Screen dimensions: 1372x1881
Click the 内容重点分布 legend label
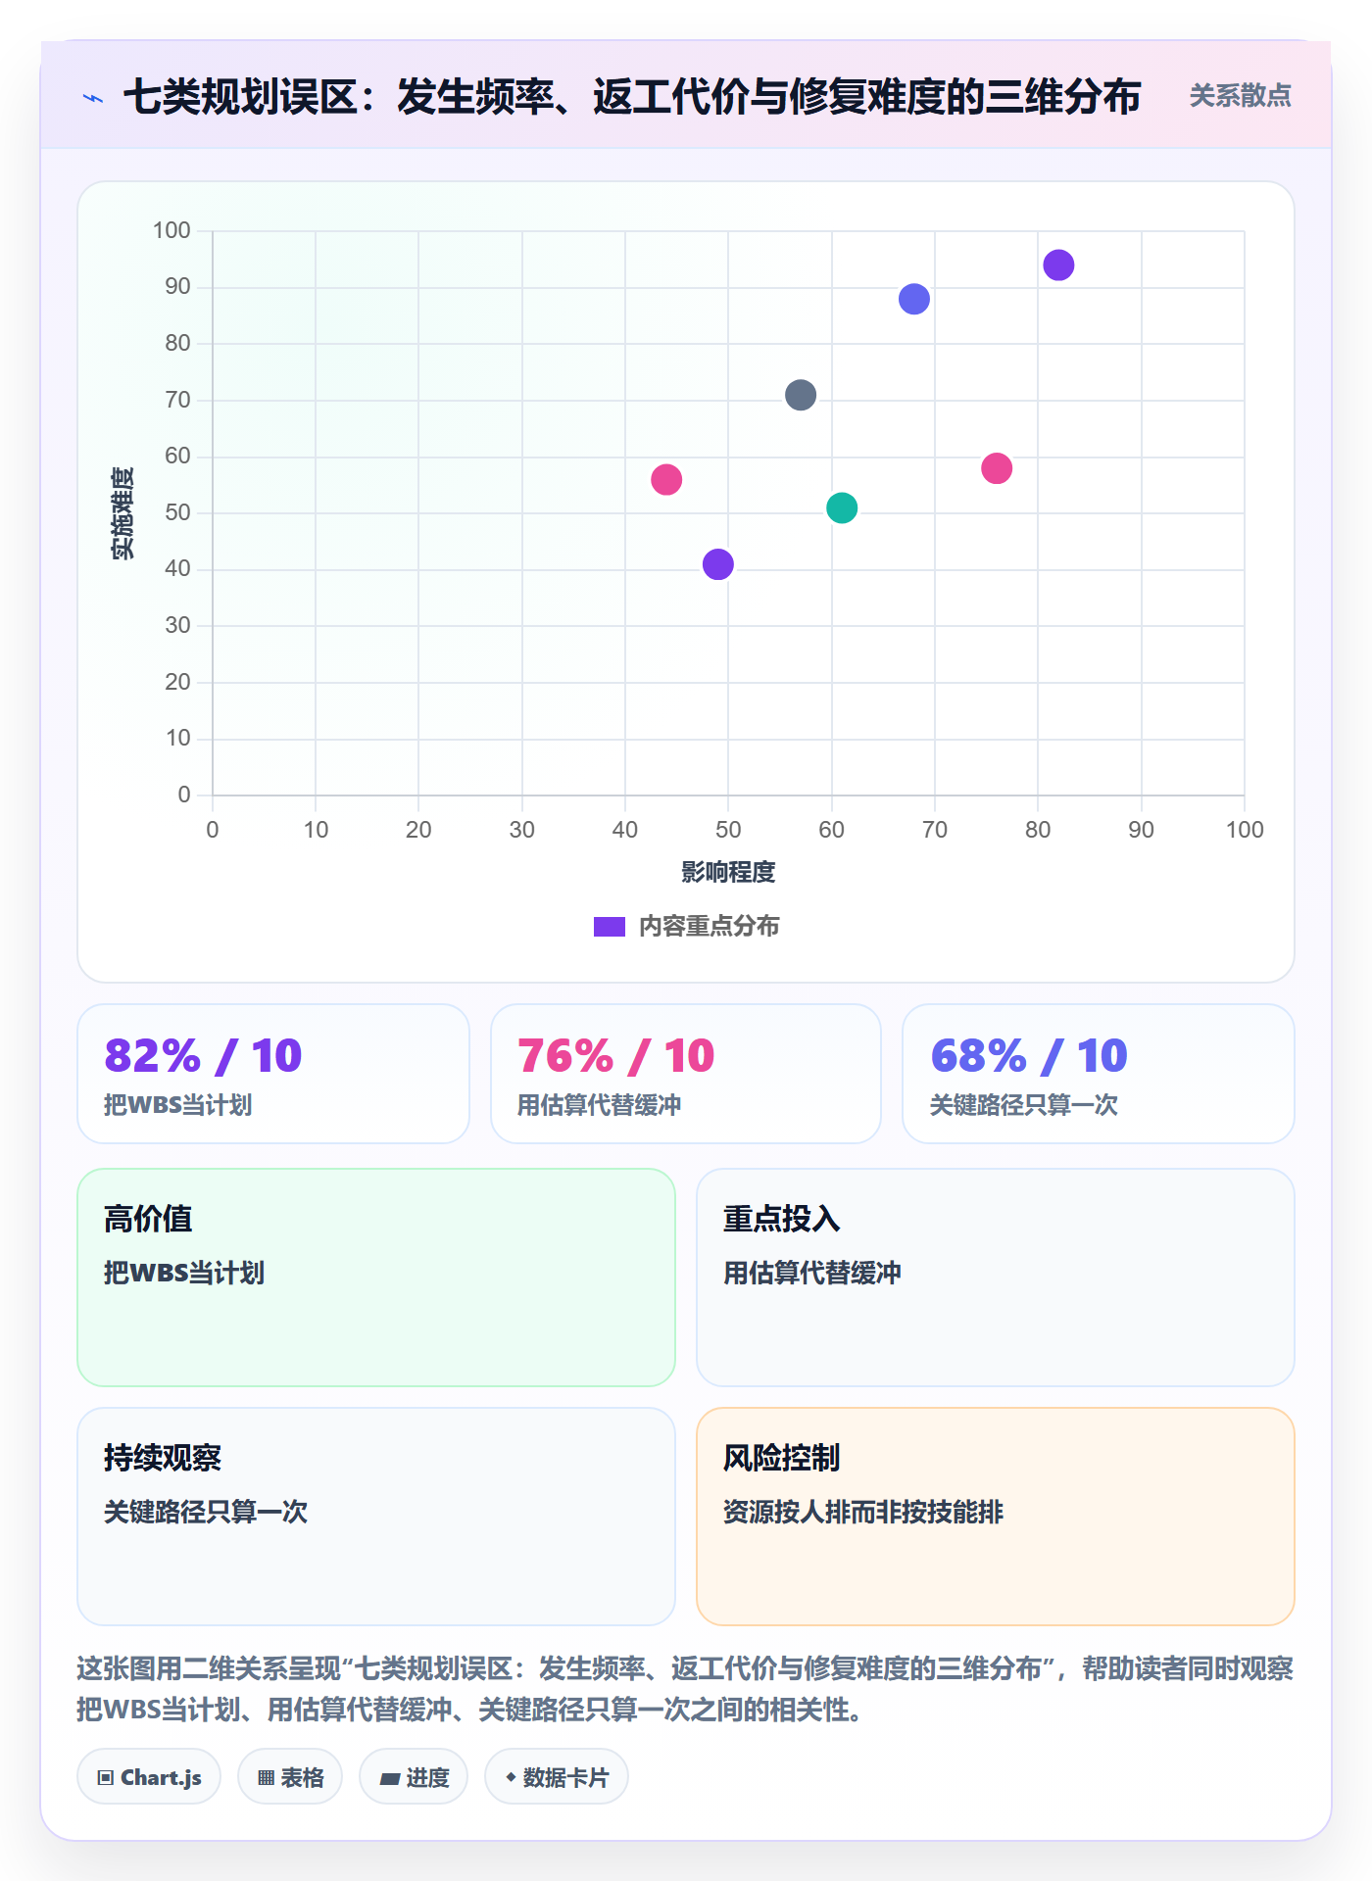coord(709,927)
